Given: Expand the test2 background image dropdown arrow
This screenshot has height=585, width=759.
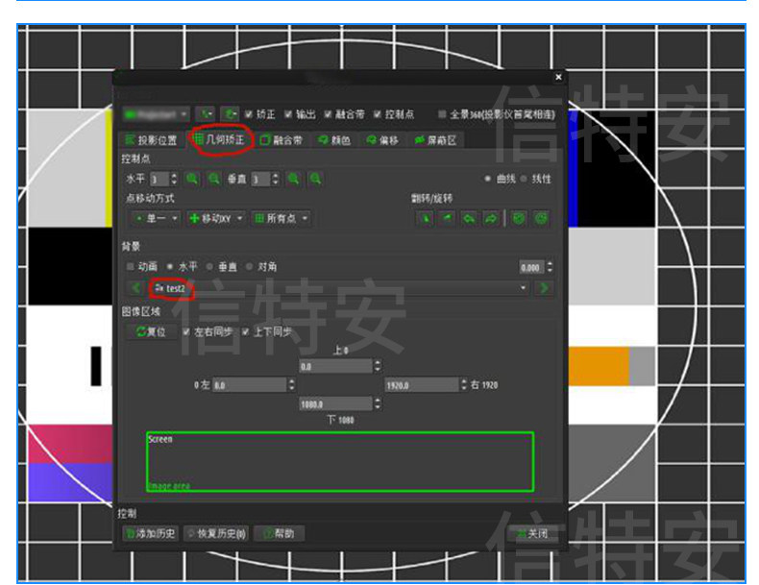Looking at the screenshot, I should [523, 288].
